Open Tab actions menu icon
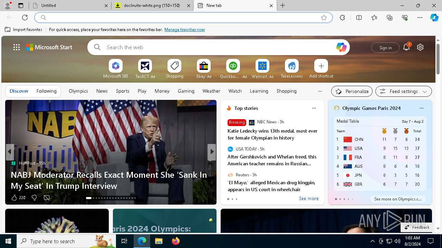Image resolution: width=442 pixels, height=248 pixels. coord(21,6)
